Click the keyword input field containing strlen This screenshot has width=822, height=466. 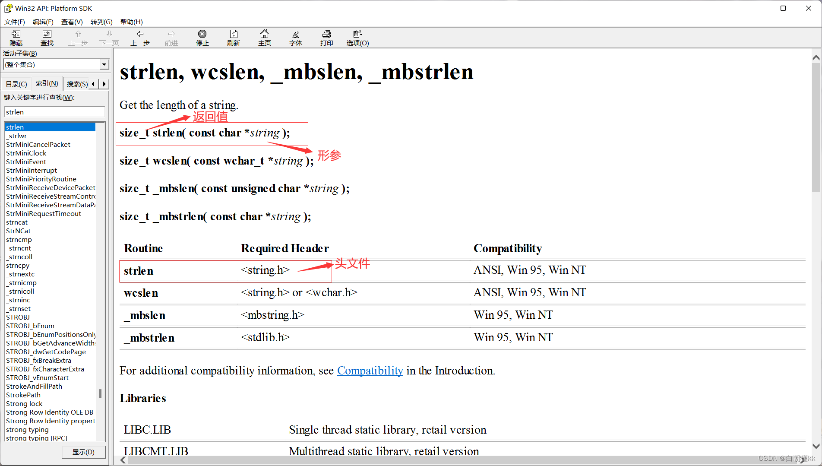[x=54, y=112]
